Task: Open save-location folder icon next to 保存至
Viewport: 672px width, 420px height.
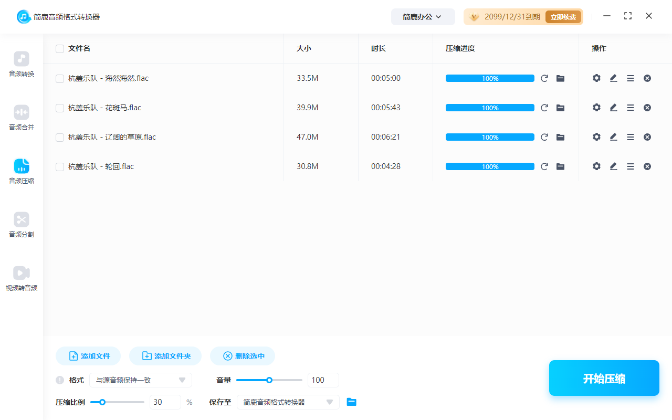Action: [x=351, y=402]
